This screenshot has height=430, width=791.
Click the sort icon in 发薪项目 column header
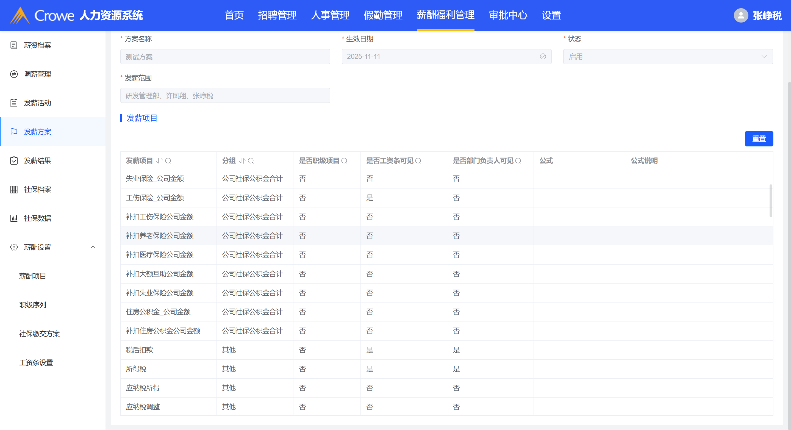159,161
